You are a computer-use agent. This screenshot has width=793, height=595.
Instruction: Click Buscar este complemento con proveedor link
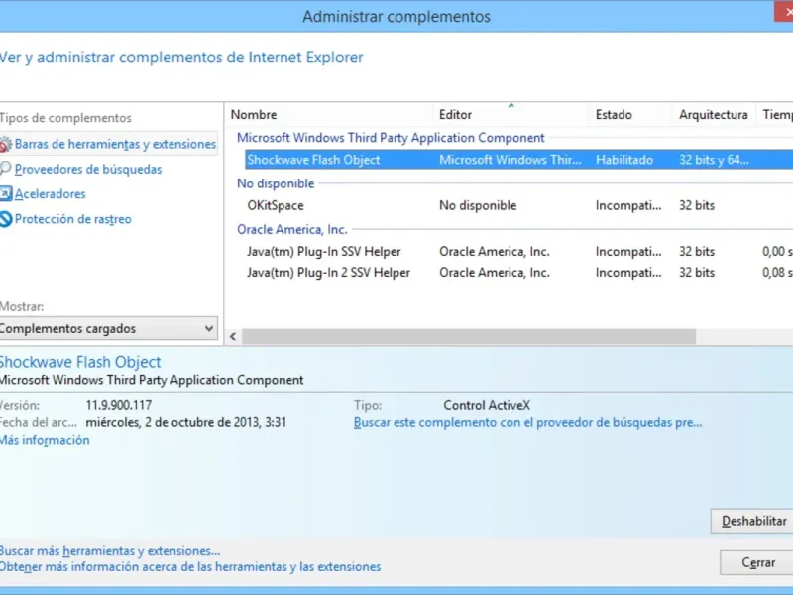coord(527,423)
